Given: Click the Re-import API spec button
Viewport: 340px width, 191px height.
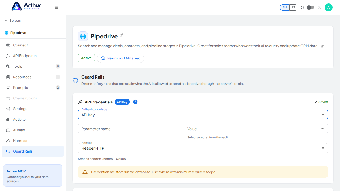Looking at the screenshot, I should pos(121,58).
